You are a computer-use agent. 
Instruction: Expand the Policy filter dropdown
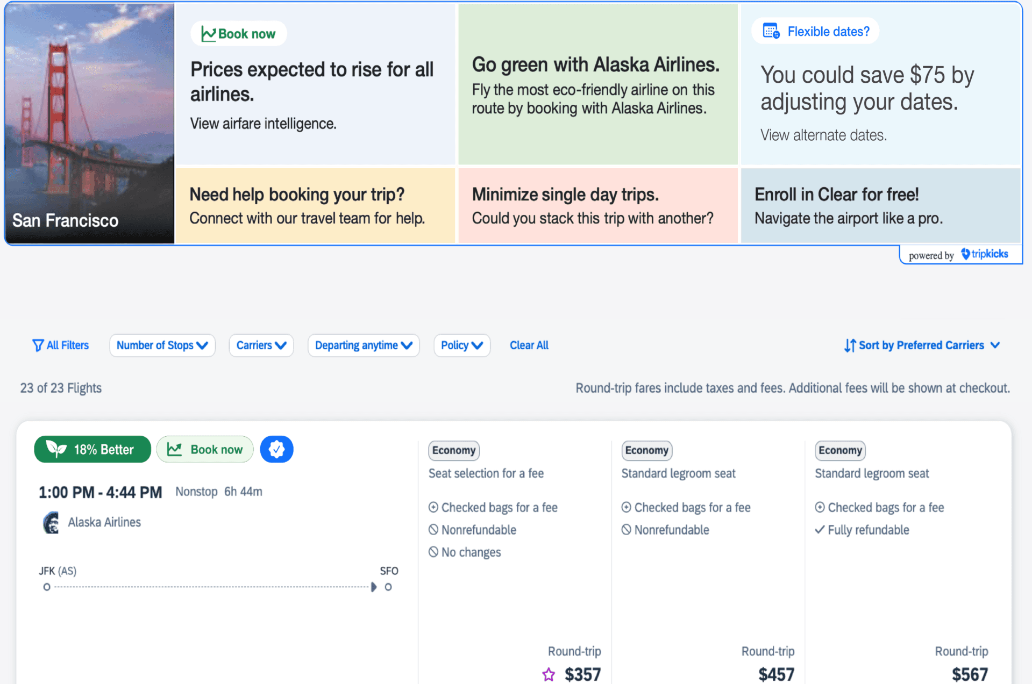(461, 345)
